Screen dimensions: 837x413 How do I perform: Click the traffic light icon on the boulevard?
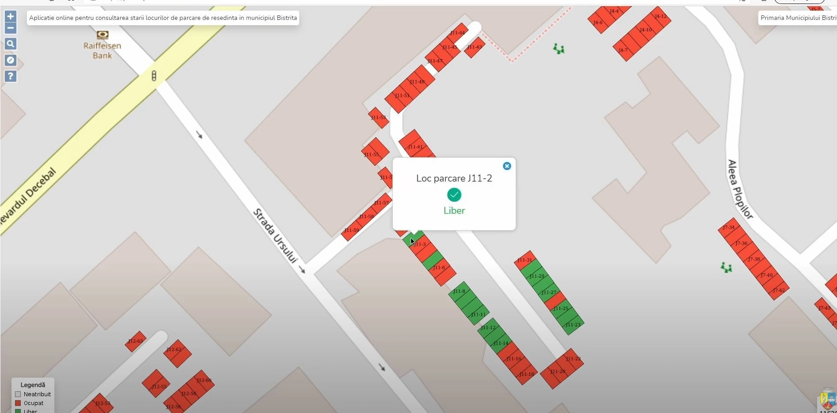click(154, 76)
